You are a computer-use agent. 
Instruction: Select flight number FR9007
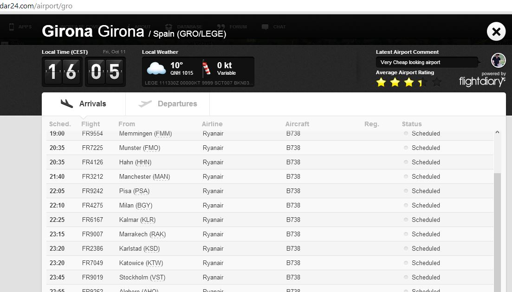pyautogui.click(x=92, y=234)
